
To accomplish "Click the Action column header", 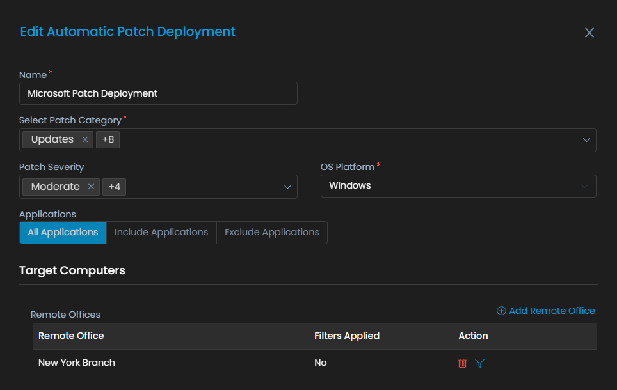I will coord(473,336).
